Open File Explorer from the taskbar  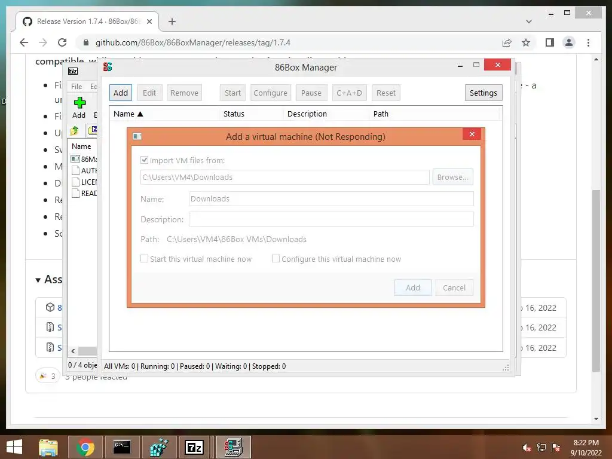(48, 447)
